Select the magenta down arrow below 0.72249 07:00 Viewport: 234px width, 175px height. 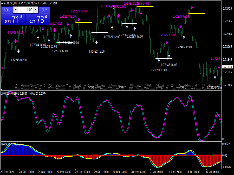(x=181, y=26)
